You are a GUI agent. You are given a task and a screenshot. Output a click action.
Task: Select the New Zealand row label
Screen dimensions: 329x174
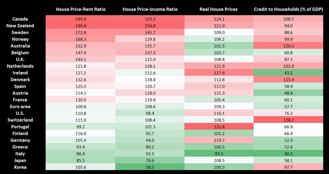pyautogui.click(x=20, y=26)
